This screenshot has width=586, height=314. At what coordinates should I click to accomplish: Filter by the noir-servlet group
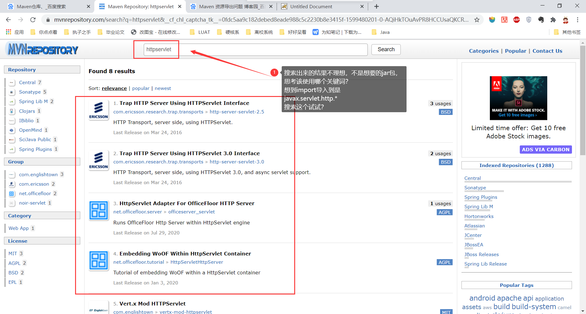point(32,203)
